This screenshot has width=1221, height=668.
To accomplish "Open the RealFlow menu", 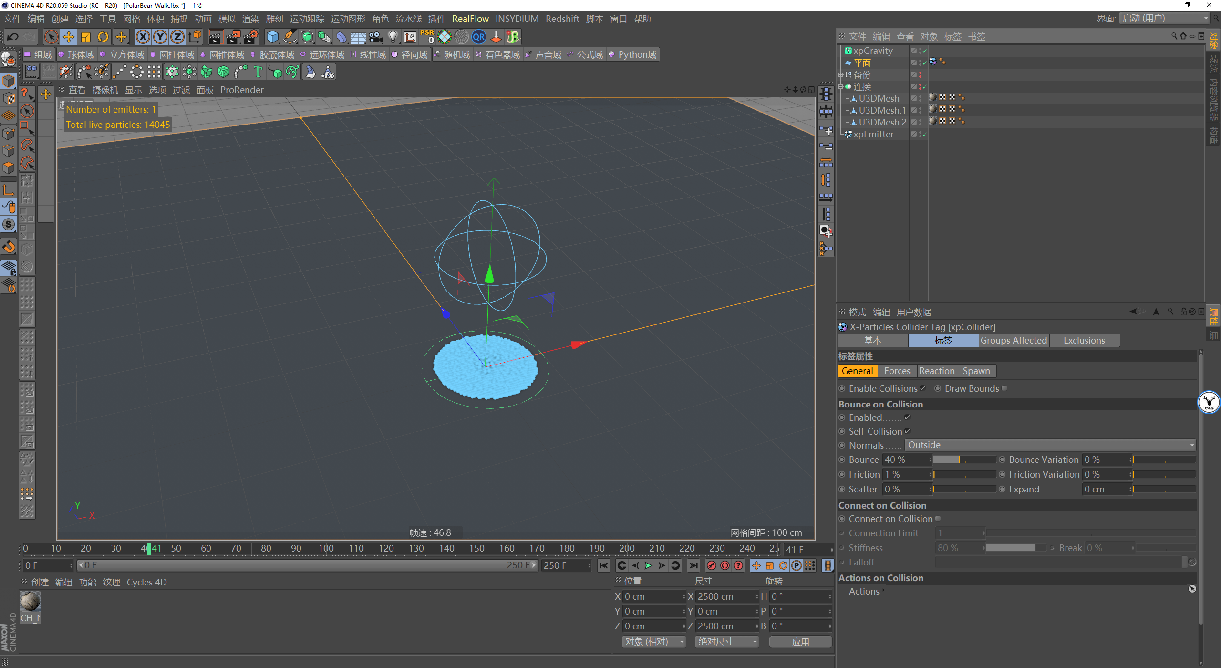I will [x=470, y=19].
